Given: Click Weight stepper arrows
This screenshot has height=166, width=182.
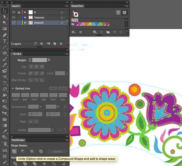Looking at the screenshot, I should 30,60.
